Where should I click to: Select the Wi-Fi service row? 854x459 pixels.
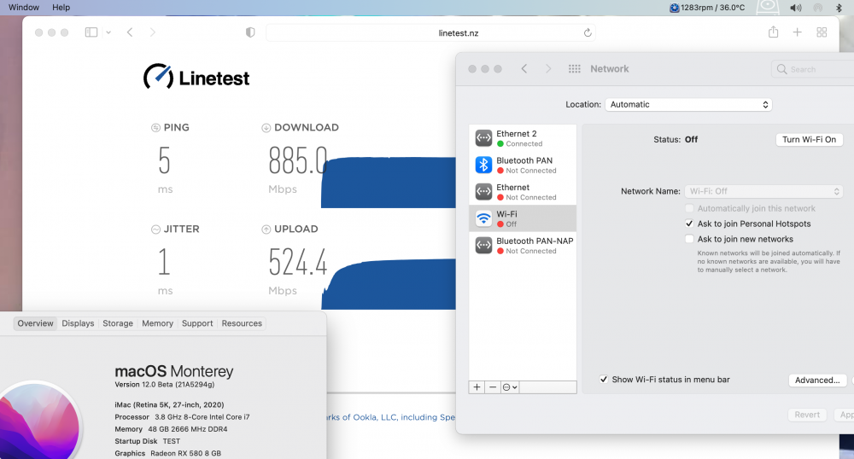pyautogui.click(x=523, y=218)
